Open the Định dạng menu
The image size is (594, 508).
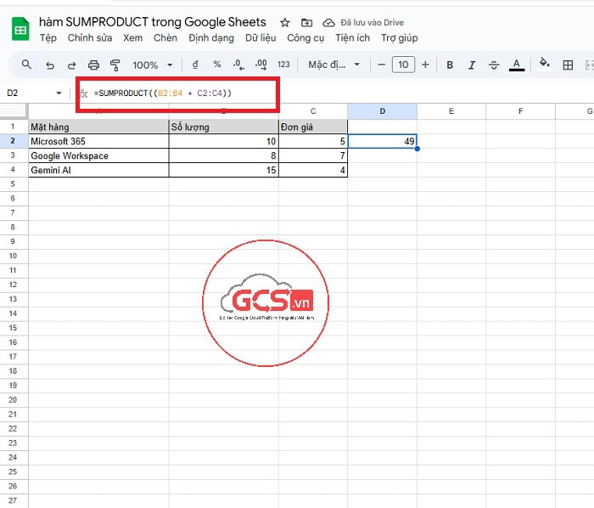(x=212, y=38)
